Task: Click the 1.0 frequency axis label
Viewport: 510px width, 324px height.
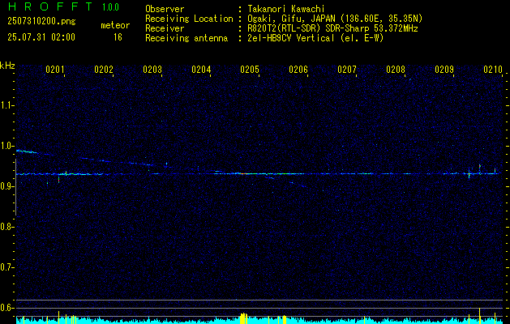Action: 7,146
